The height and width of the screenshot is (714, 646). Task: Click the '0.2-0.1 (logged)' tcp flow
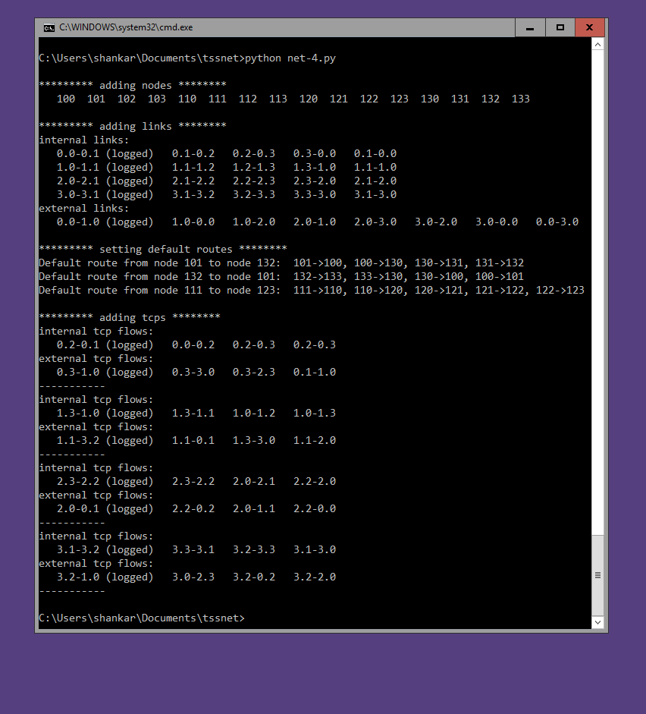tap(105, 345)
